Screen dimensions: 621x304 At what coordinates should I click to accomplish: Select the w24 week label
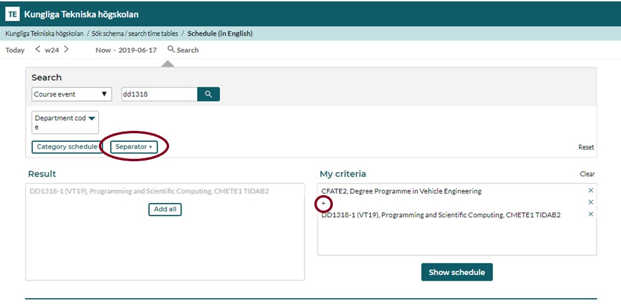pyautogui.click(x=52, y=51)
